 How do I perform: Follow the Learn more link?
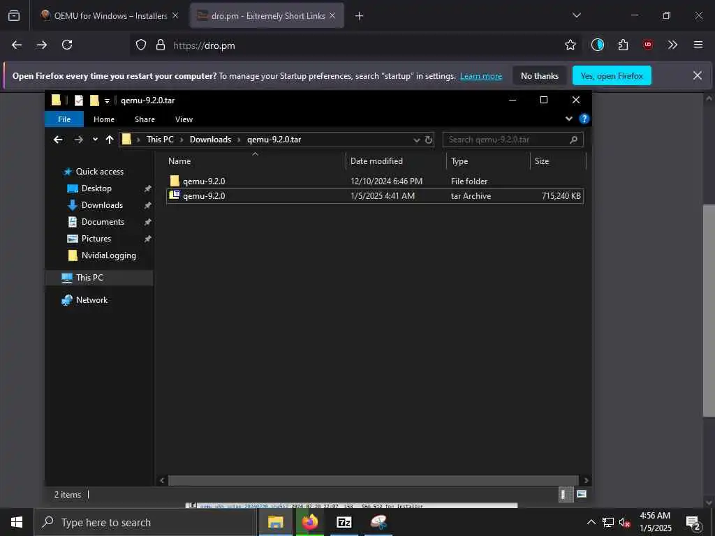click(x=480, y=76)
